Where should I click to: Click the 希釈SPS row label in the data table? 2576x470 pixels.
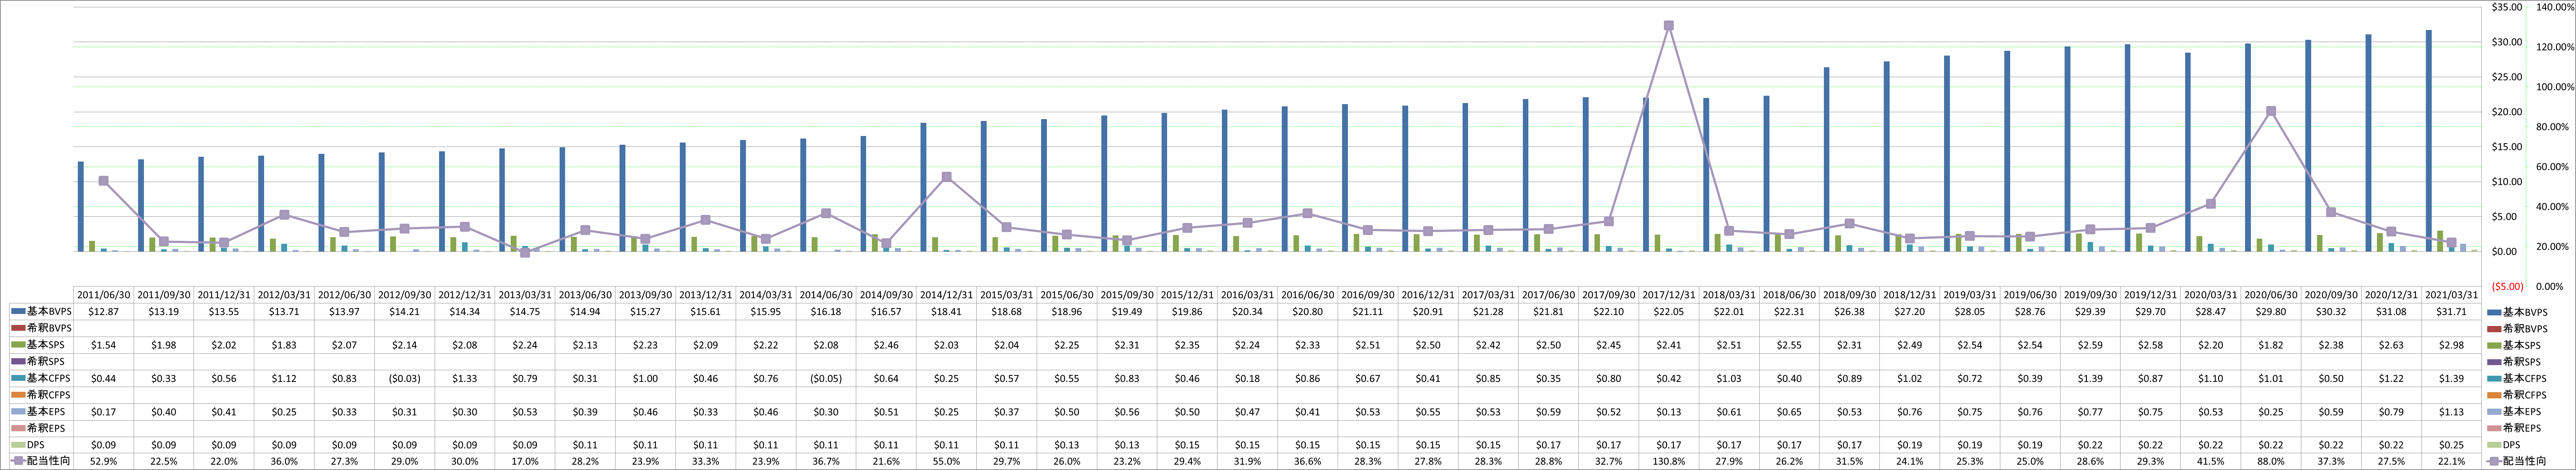(x=46, y=362)
